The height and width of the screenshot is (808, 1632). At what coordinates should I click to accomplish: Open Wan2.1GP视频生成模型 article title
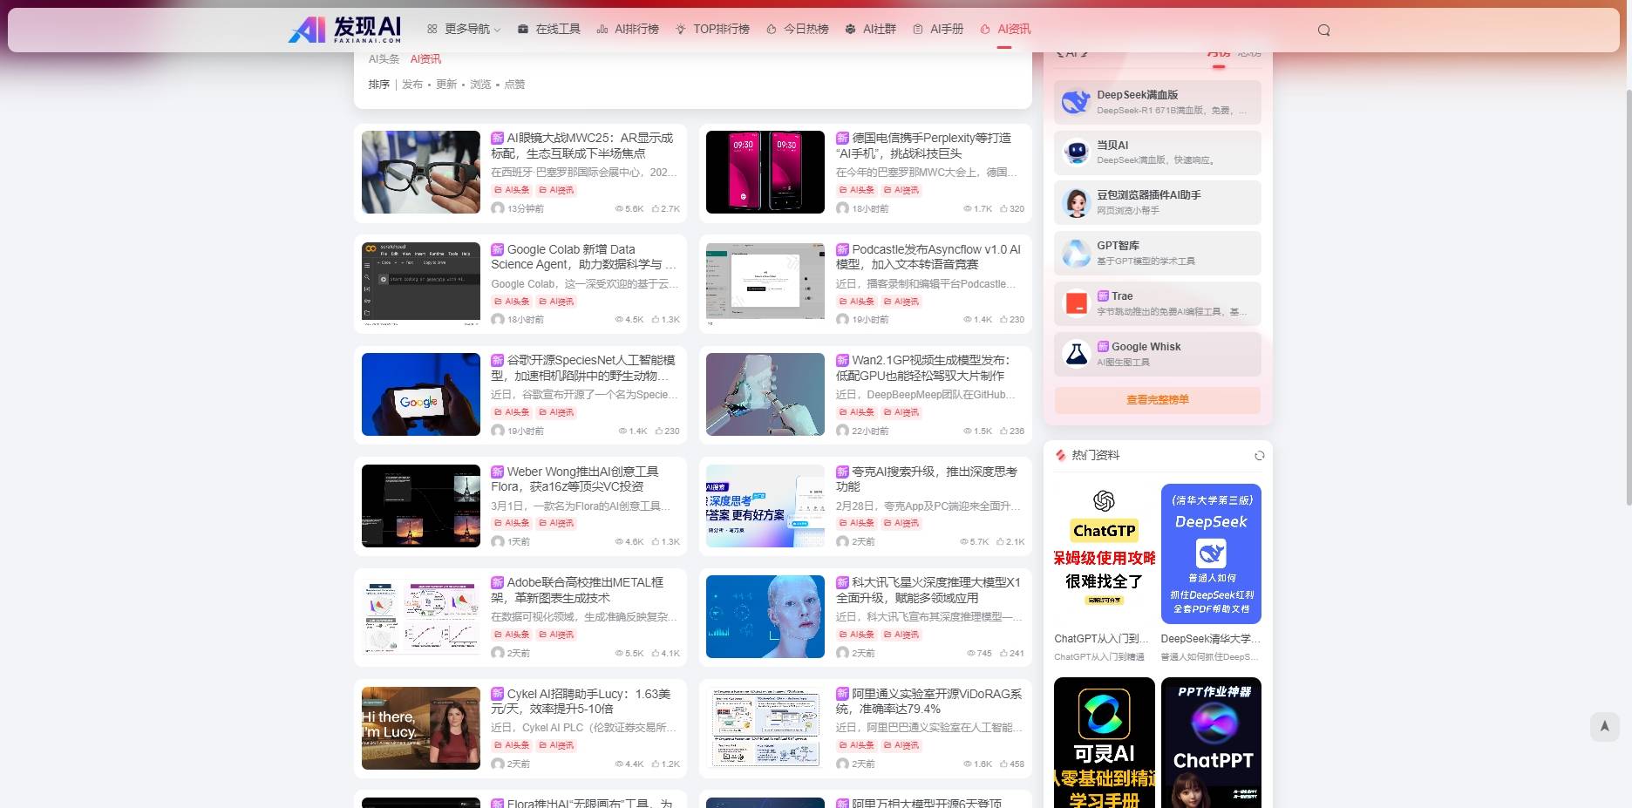click(928, 368)
